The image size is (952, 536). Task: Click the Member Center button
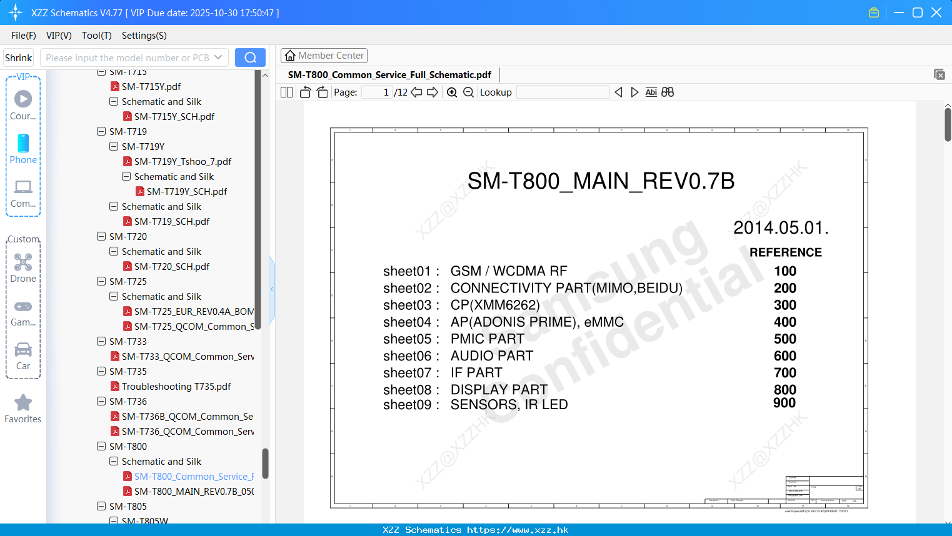click(324, 56)
